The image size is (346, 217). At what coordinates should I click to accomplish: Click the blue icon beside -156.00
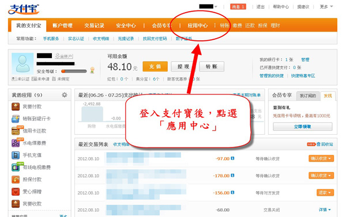pos(232,192)
